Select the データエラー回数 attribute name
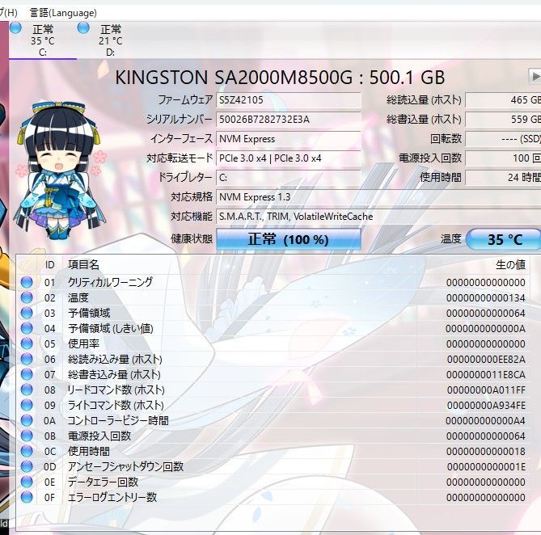The width and height of the screenshot is (541, 535). pos(103,482)
